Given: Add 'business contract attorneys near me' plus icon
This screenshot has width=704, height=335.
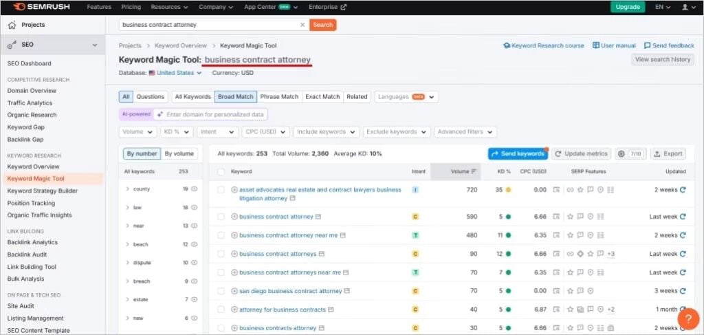Looking at the screenshot, I should [234, 272].
